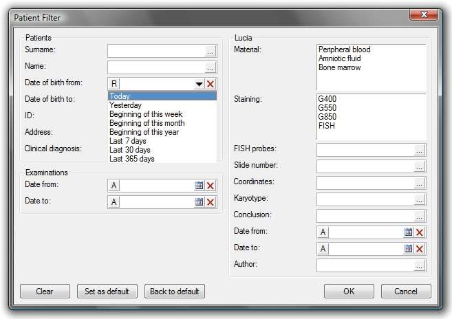Image resolution: width=452 pixels, height=319 pixels.
Task: Open calendar for Examinations Date to
Action: coord(200,201)
